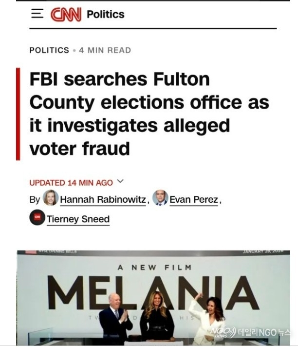Open the hamburger navigation menu
Image resolution: width=298 pixels, height=347 pixels.
37,14
